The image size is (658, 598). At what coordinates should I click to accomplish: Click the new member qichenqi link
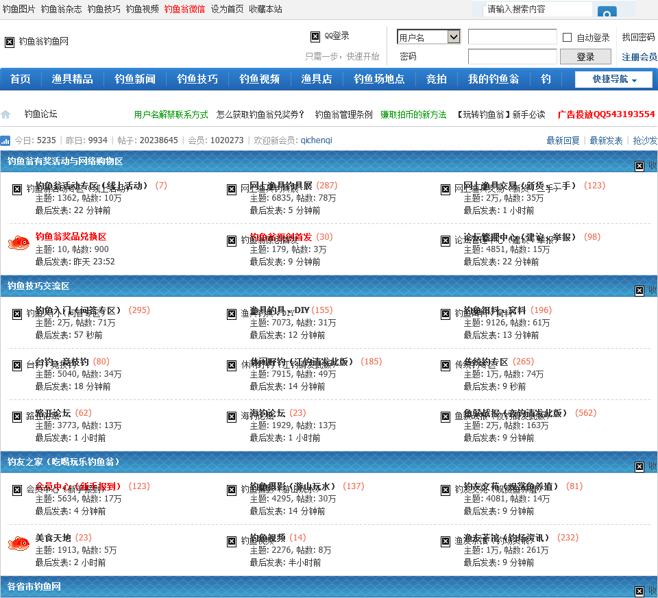tap(317, 140)
